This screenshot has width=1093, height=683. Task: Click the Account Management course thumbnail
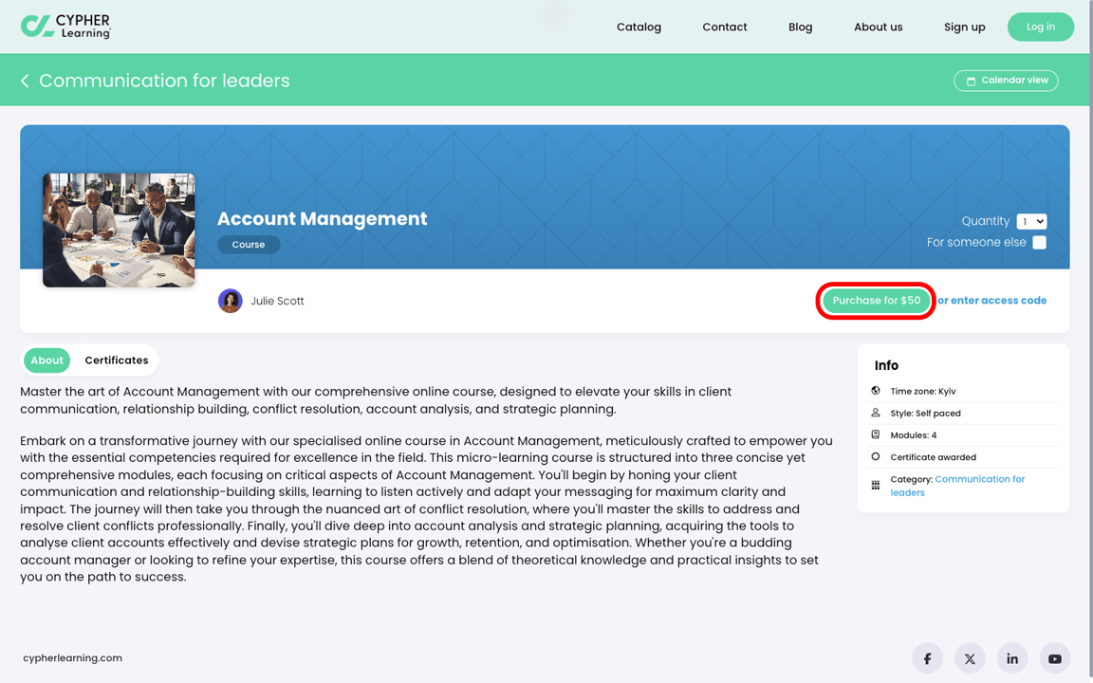[x=119, y=230]
